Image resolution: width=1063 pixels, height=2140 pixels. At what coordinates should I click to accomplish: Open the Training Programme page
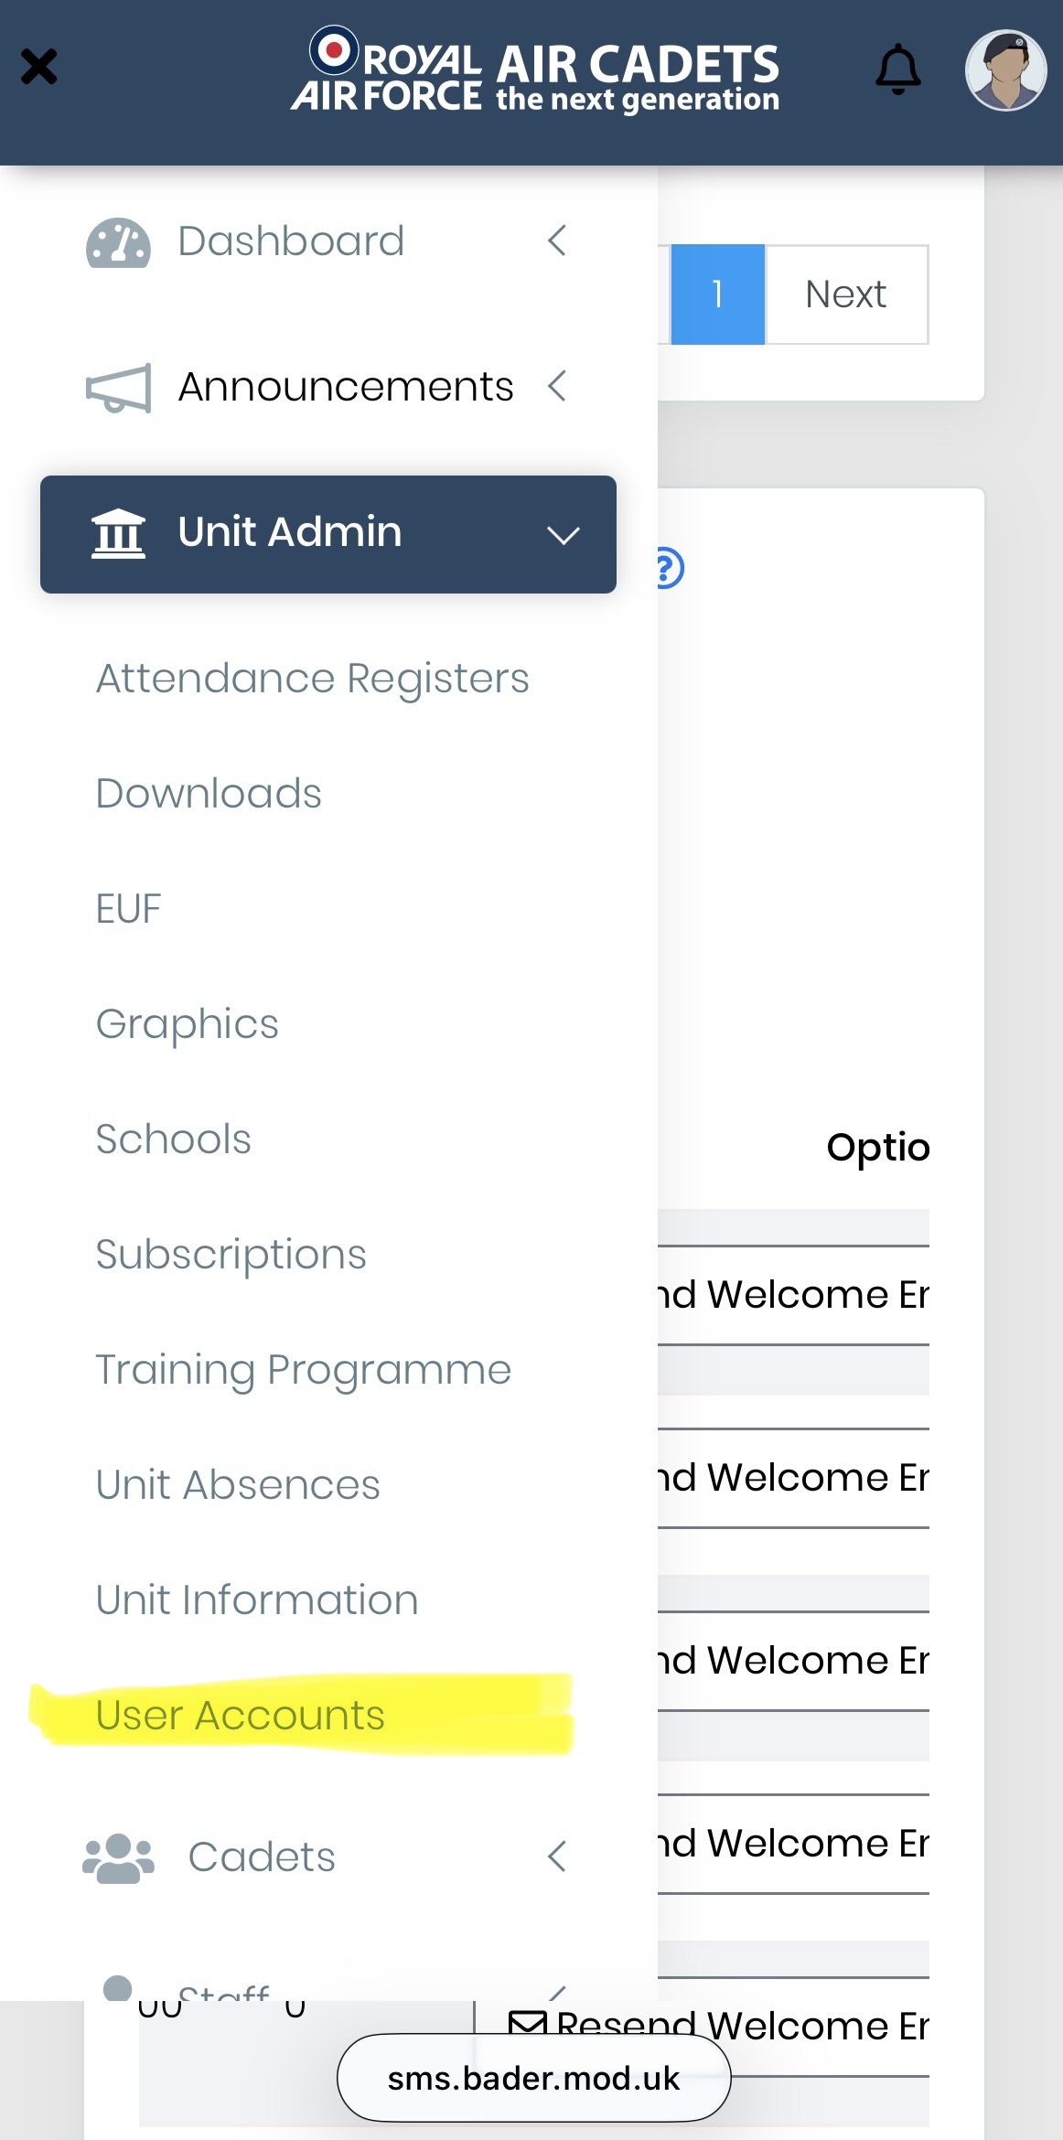(304, 1370)
